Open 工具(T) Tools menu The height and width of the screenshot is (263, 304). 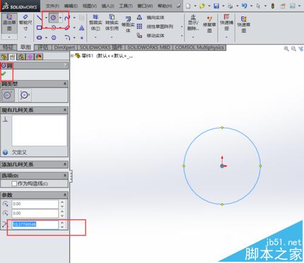126,6
